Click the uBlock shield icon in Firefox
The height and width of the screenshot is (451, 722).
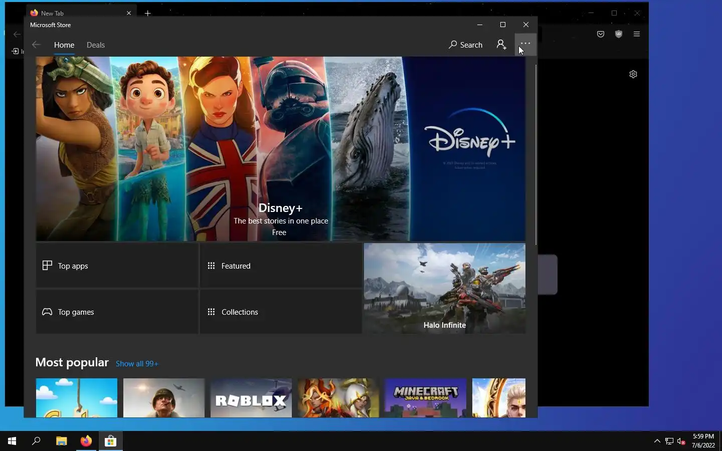tap(619, 34)
